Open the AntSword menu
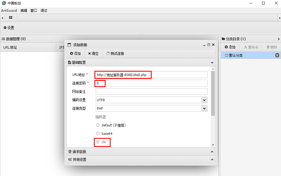The height and width of the screenshot is (176, 281). click(9, 10)
